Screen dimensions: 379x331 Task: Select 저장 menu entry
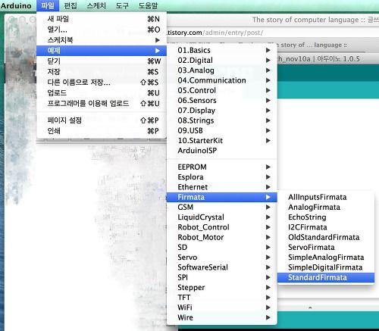click(102, 72)
